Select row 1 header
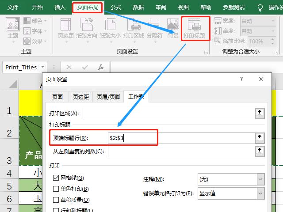 click(9, 103)
